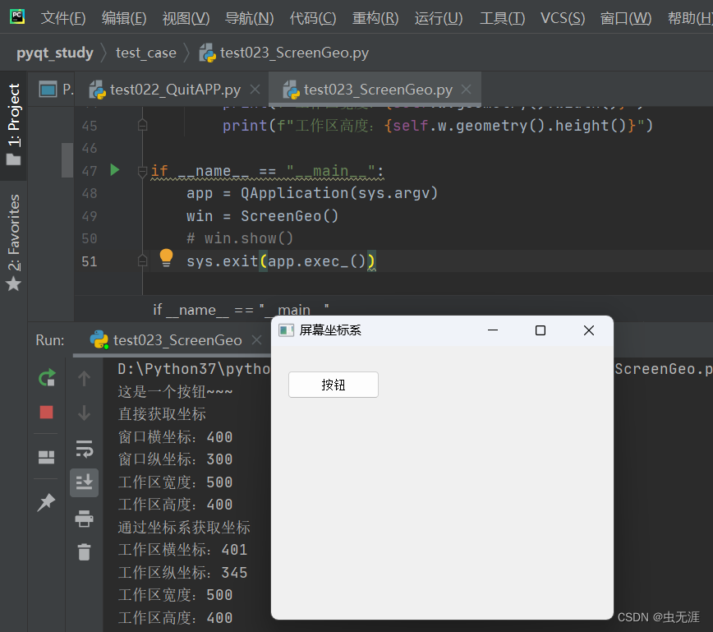Open the 视图(V) menu

(x=186, y=18)
